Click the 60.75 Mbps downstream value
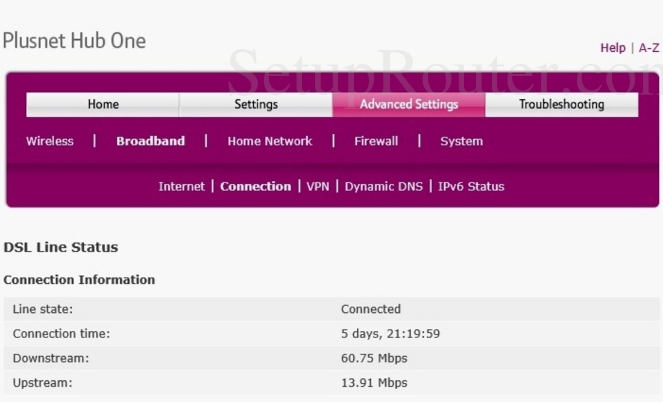This screenshot has height=402, width=663. point(374,358)
